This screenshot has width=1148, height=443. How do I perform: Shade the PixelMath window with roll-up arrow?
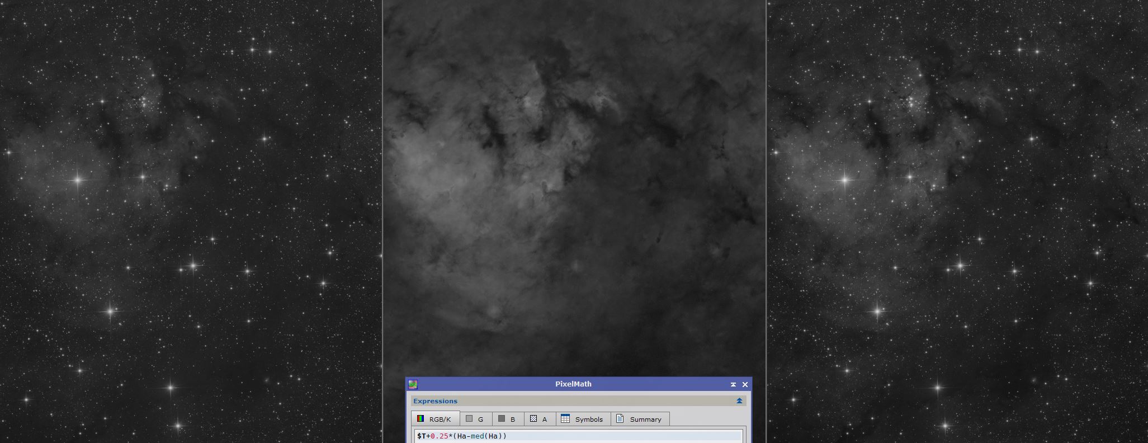(733, 384)
